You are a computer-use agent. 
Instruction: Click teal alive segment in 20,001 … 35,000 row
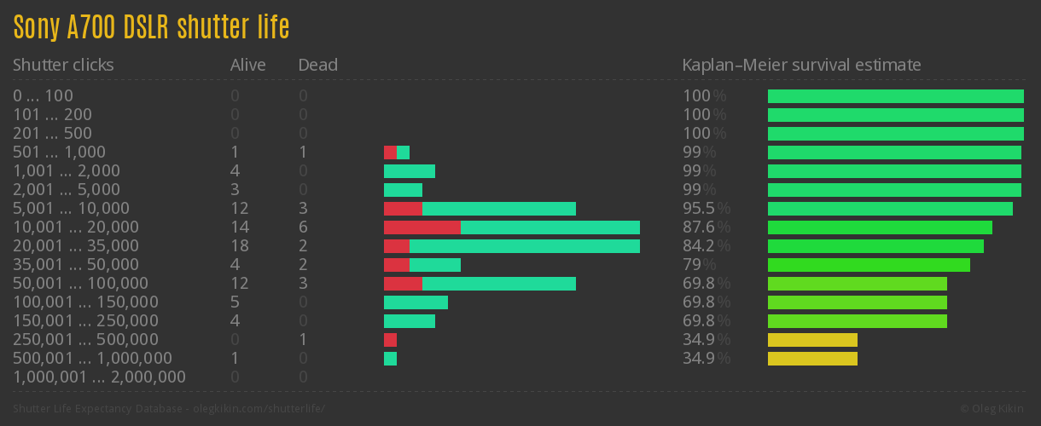(x=524, y=246)
